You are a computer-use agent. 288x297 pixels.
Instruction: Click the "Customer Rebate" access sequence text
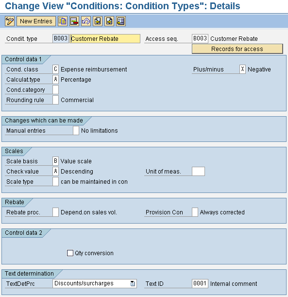[x=234, y=38]
